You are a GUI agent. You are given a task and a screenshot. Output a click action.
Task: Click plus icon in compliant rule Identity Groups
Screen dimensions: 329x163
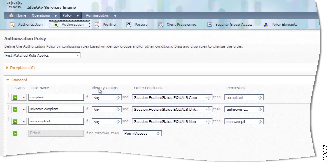coord(118,98)
